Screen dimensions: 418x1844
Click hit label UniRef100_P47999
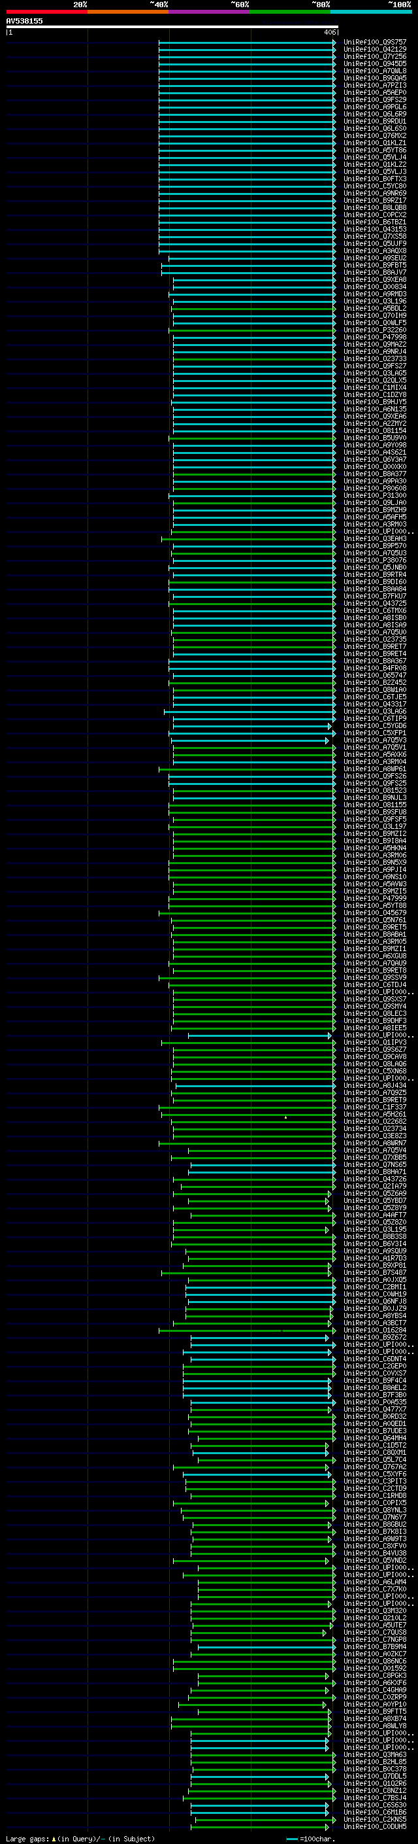(x=375, y=898)
